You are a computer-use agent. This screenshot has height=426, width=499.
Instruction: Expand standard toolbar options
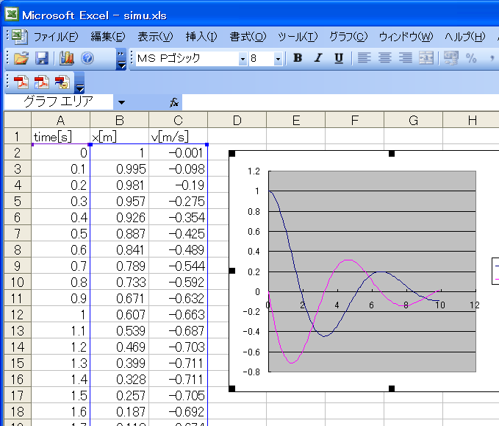tap(121, 59)
